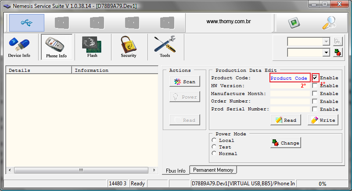Click the Order Number input field
352x191 pixels.
(290, 101)
